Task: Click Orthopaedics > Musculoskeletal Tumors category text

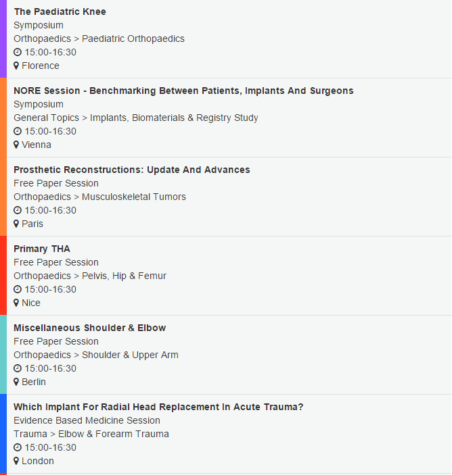Action: pyautogui.click(x=99, y=197)
